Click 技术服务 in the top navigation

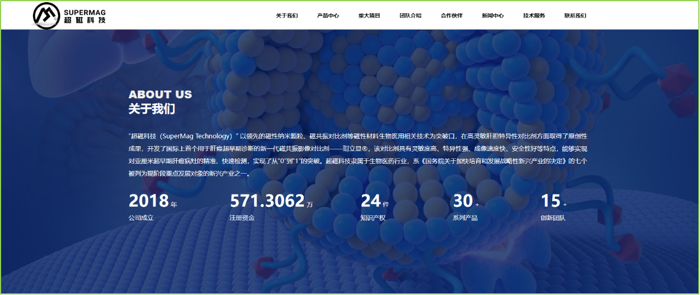click(x=534, y=15)
